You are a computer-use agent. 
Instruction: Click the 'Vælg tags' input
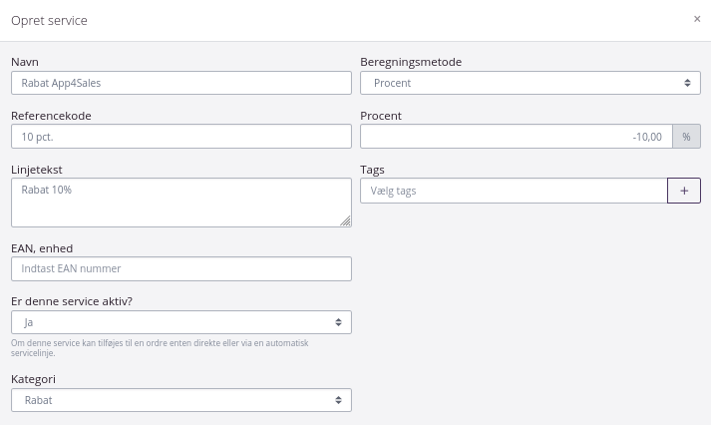click(x=513, y=191)
